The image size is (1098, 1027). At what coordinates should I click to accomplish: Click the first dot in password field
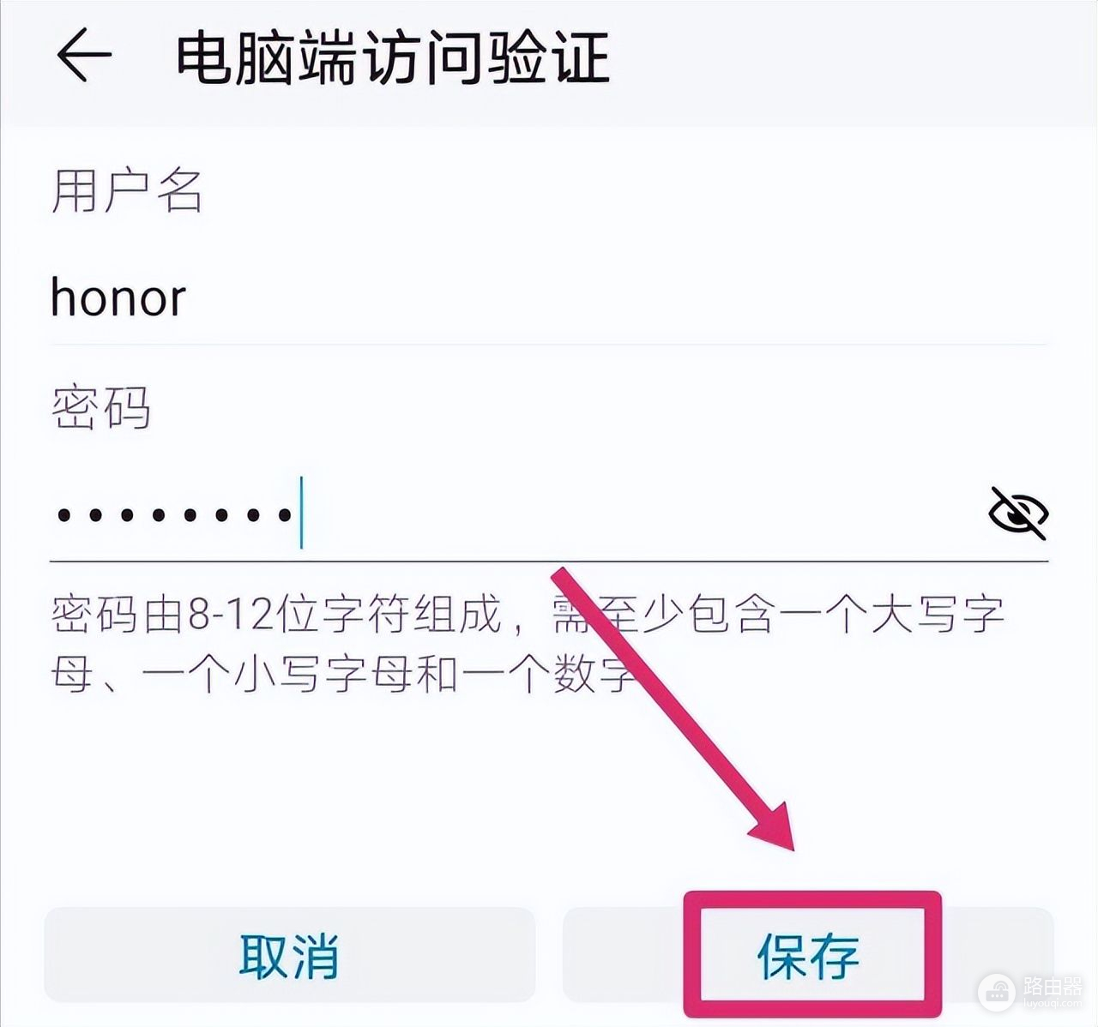pyautogui.click(x=63, y=515)
